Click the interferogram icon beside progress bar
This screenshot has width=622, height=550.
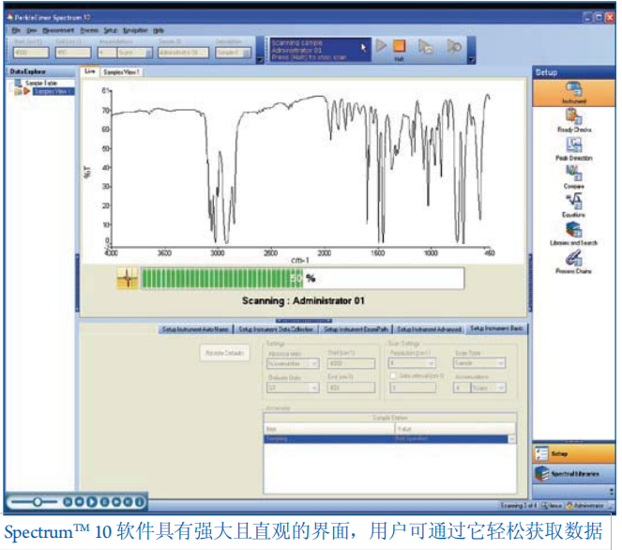pos(128,278)
